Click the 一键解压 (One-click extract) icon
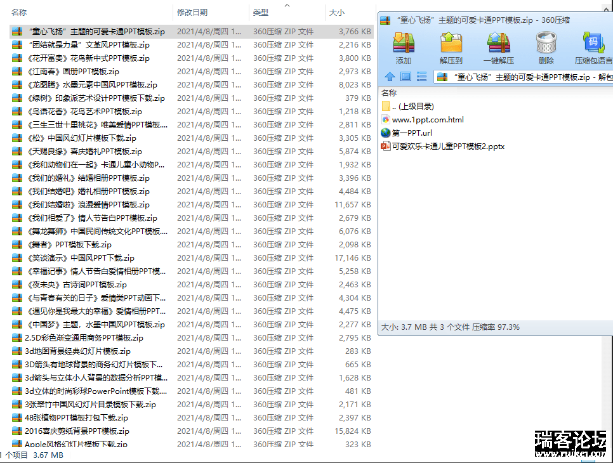This screenshot has width=613, height=463. [498, 48]
